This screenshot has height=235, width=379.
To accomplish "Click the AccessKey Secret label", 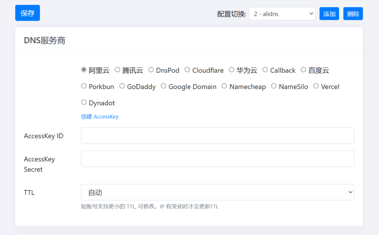I will (x=39, y=164).
